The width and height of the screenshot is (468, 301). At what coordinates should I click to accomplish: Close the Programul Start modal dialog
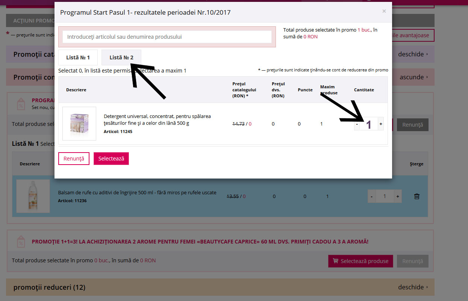point(384,11)
